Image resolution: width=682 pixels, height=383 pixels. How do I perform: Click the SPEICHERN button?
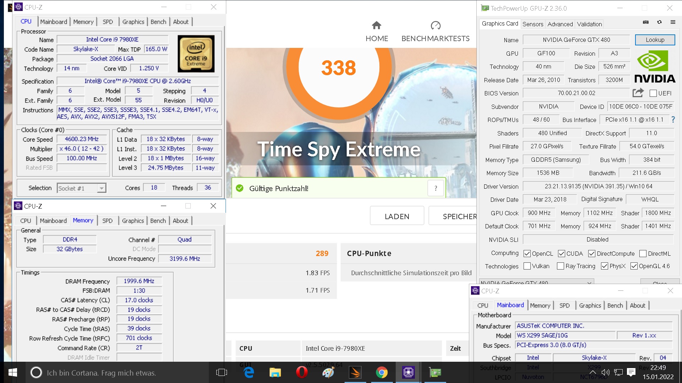pyautogui.click(x=453, y=216)
